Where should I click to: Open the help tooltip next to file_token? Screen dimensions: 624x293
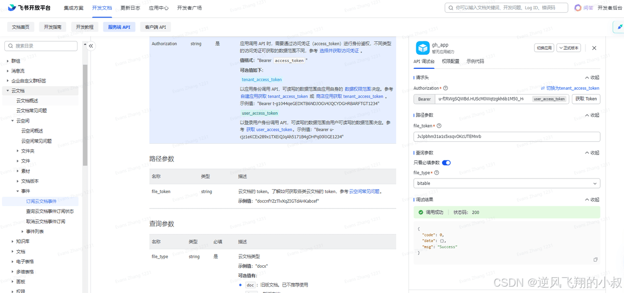[439, 126]
